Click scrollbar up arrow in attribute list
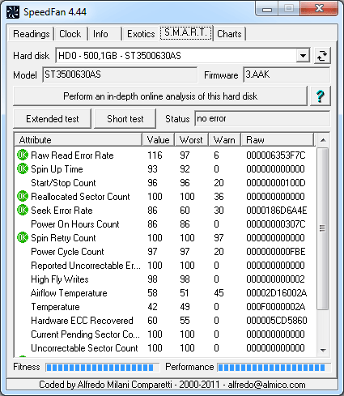344x396 pixels. click(323, 140)
